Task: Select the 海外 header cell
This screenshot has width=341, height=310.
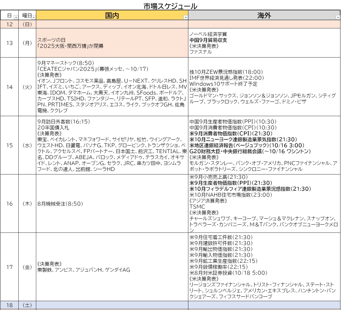Action: (x=264, y=15)
